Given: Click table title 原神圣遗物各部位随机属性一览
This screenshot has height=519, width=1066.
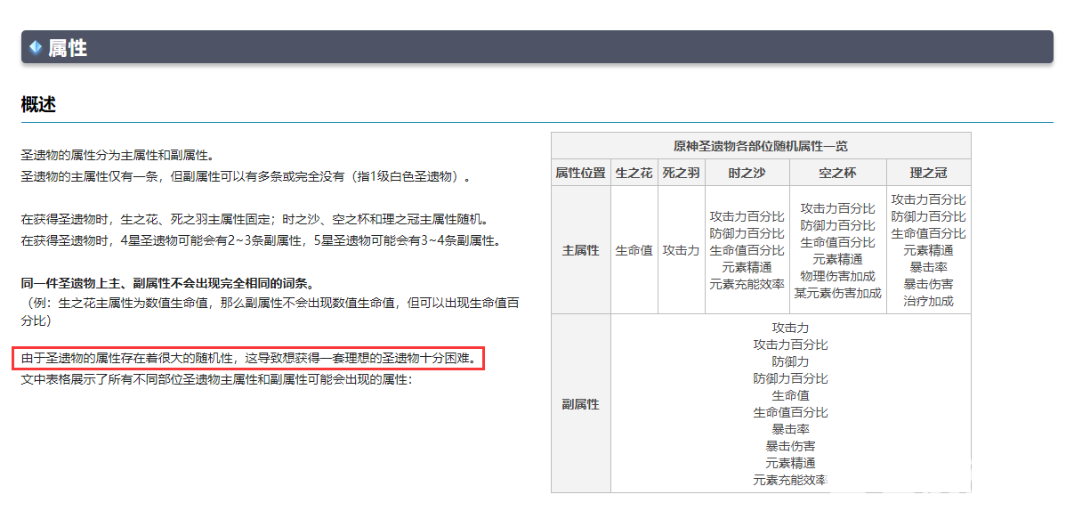Looking at the screenshot, I should point(761,146).
